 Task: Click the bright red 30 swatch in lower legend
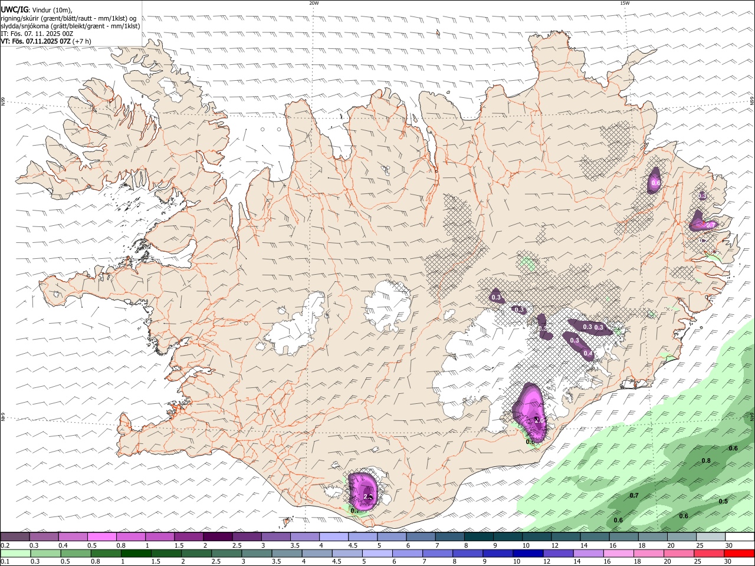click(x=738, y=553)
